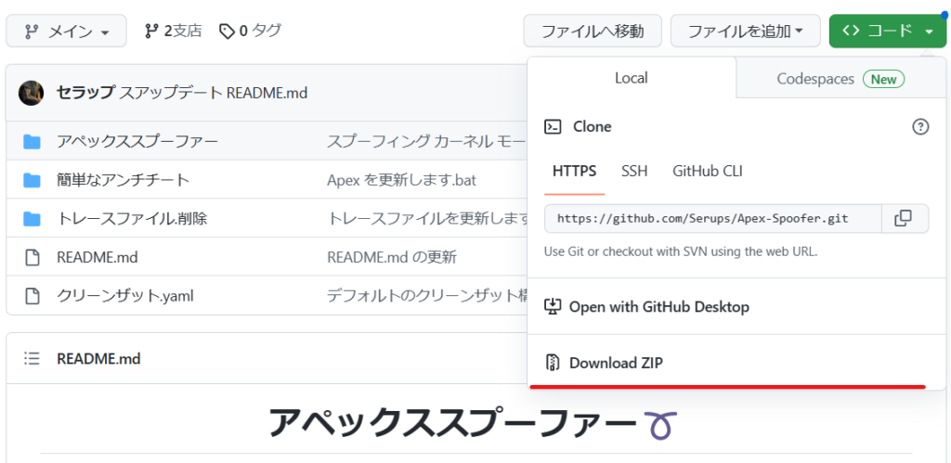The height and width of the screenshot is (463, 951).
Task: Open the 0 タグ tags link
Action: pyautogui.click(x=250, y=31)
